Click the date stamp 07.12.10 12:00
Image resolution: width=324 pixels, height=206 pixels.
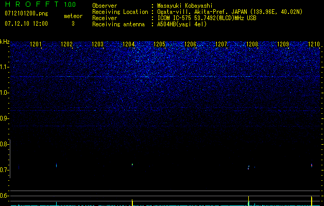pos(26,24)
